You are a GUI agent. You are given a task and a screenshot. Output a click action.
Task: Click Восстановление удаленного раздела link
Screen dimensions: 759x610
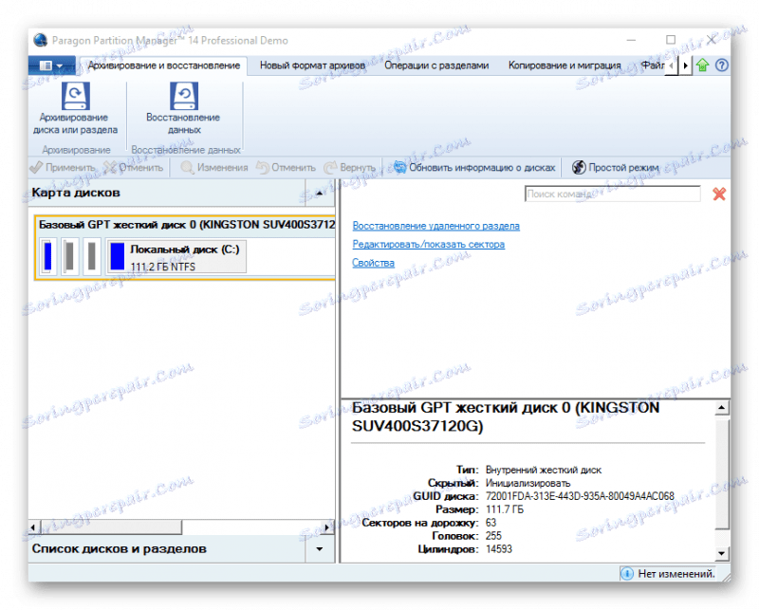(435, 226)
